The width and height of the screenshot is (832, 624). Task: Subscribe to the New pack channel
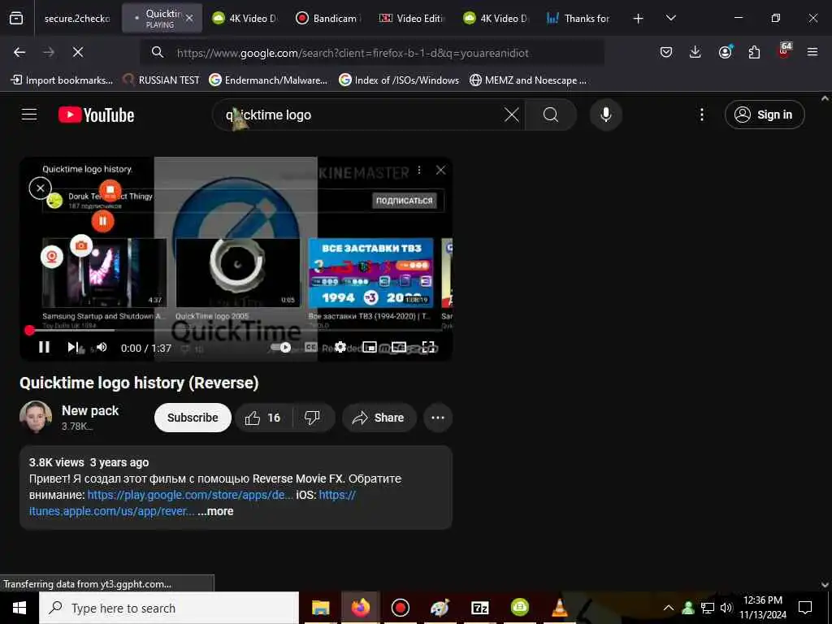193,418
